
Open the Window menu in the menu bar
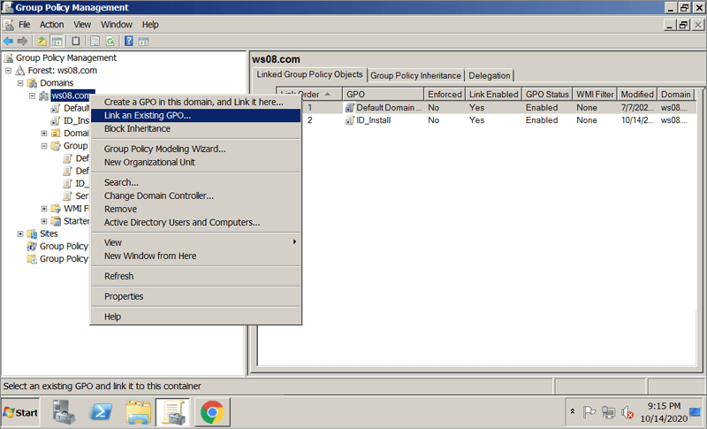pyautogui.click(x=117, y=25)
